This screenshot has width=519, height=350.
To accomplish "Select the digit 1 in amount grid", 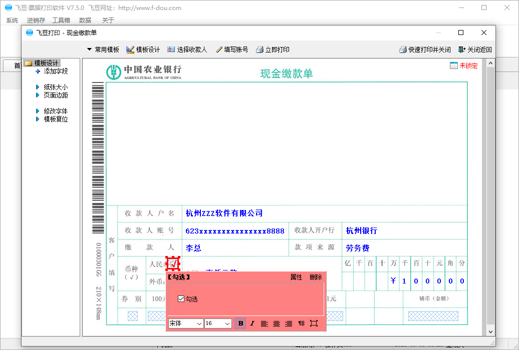I will [x=404, y=281].
